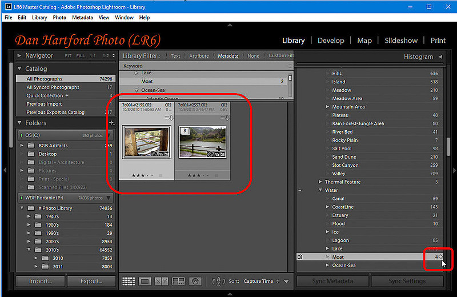
Task: Select All Photographs in Catalog
Action: point(66,79)
